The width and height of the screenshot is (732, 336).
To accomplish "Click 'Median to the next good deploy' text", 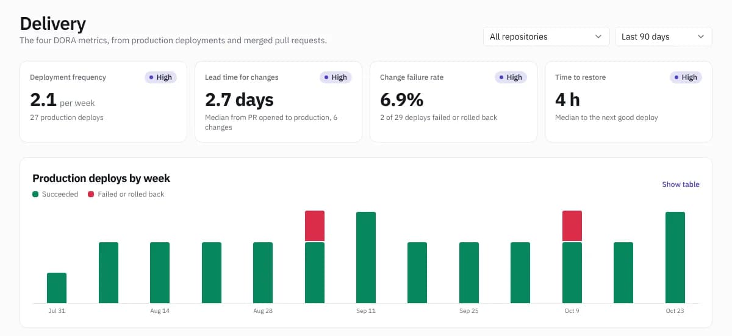I will pyautogui.click(x=606, y=117).
